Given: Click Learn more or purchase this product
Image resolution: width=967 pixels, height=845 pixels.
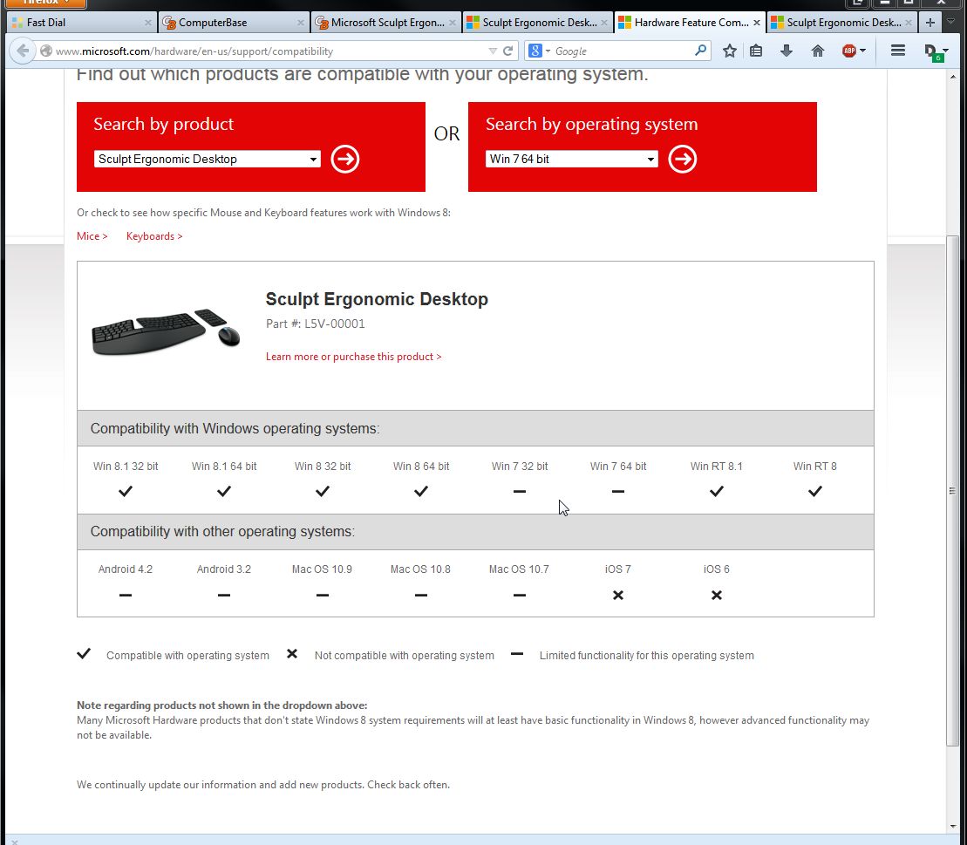Looking at the screenshot, I should point(353,357).
